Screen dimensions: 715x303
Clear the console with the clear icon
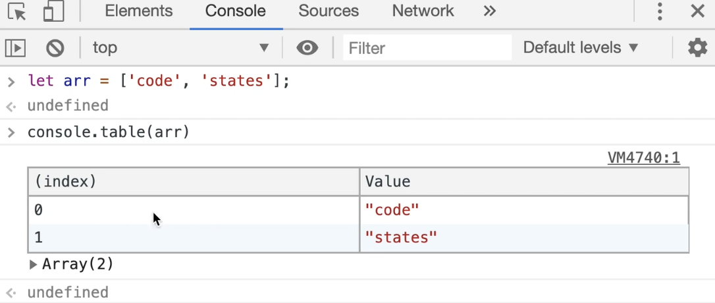[x=55, y=48]
